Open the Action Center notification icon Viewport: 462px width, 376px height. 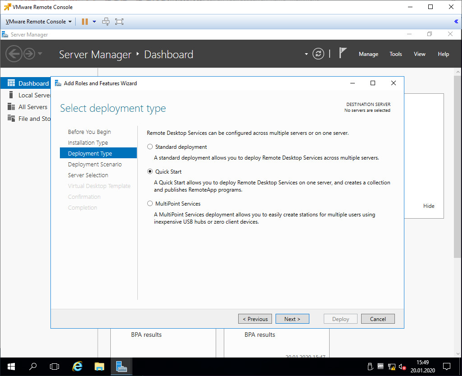(x=447, y=367)
